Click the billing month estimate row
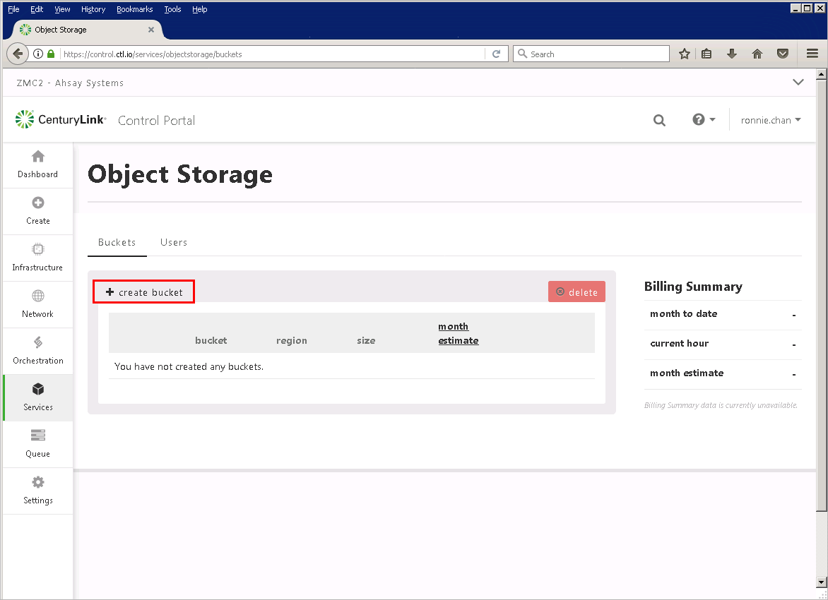828x600 pixels. [723, 373]
